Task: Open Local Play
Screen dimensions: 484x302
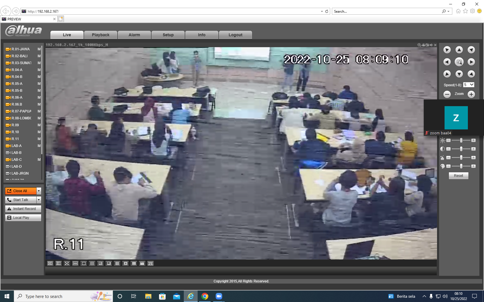Action: coord(23,218)
